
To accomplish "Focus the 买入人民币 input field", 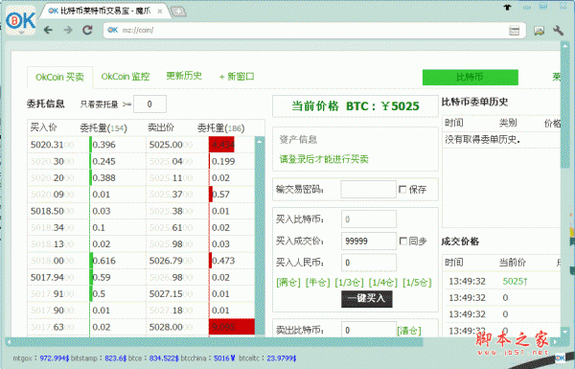I will coord(369,263).
